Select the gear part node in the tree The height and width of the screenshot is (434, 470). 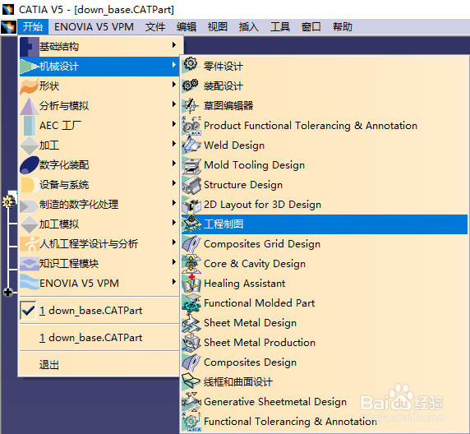[x=8, y=201]
